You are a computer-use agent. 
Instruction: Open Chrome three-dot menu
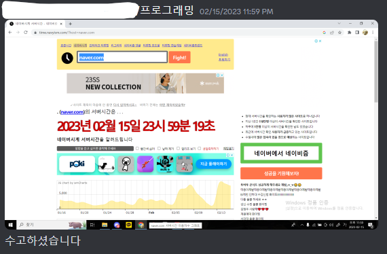point(373,33)
